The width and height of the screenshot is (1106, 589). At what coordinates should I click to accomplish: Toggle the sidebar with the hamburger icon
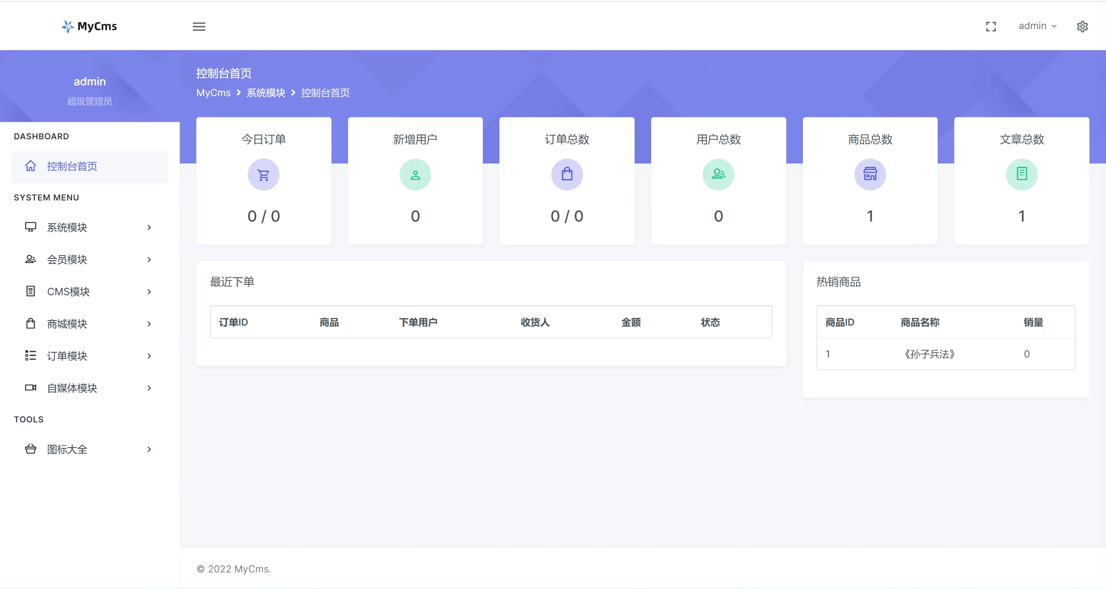coord(199,26)
